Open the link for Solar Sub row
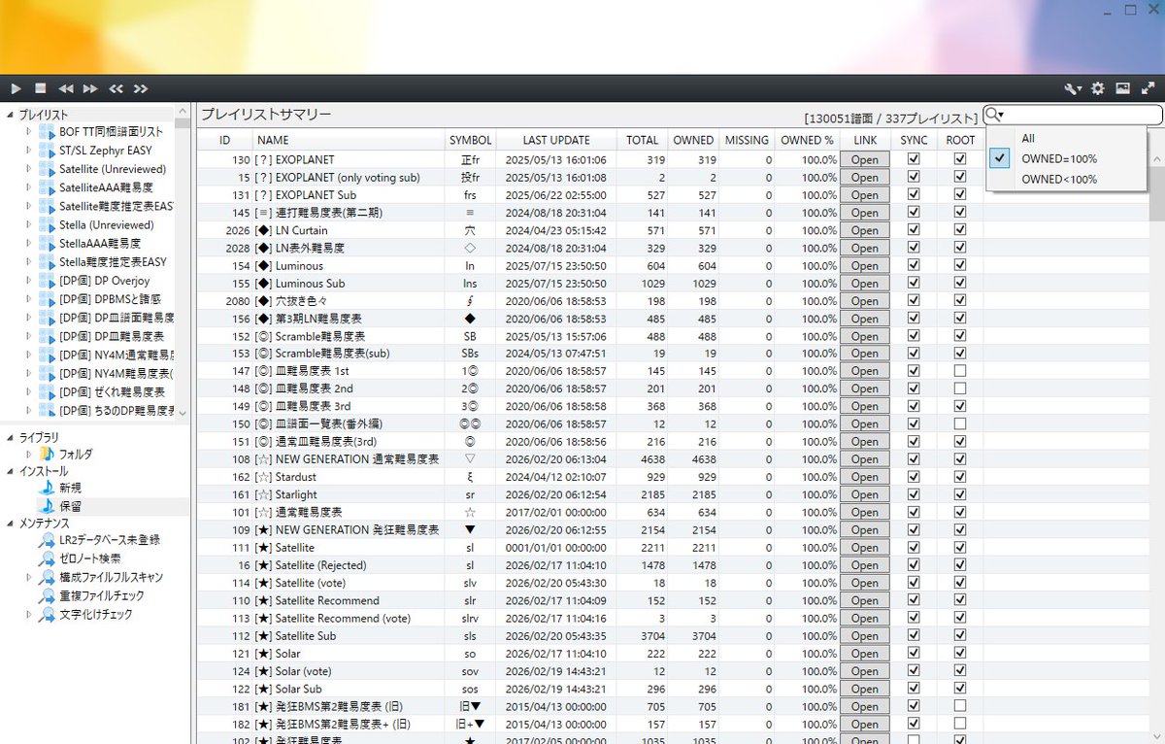The image size is (1165, 744). tap(865, 689)
